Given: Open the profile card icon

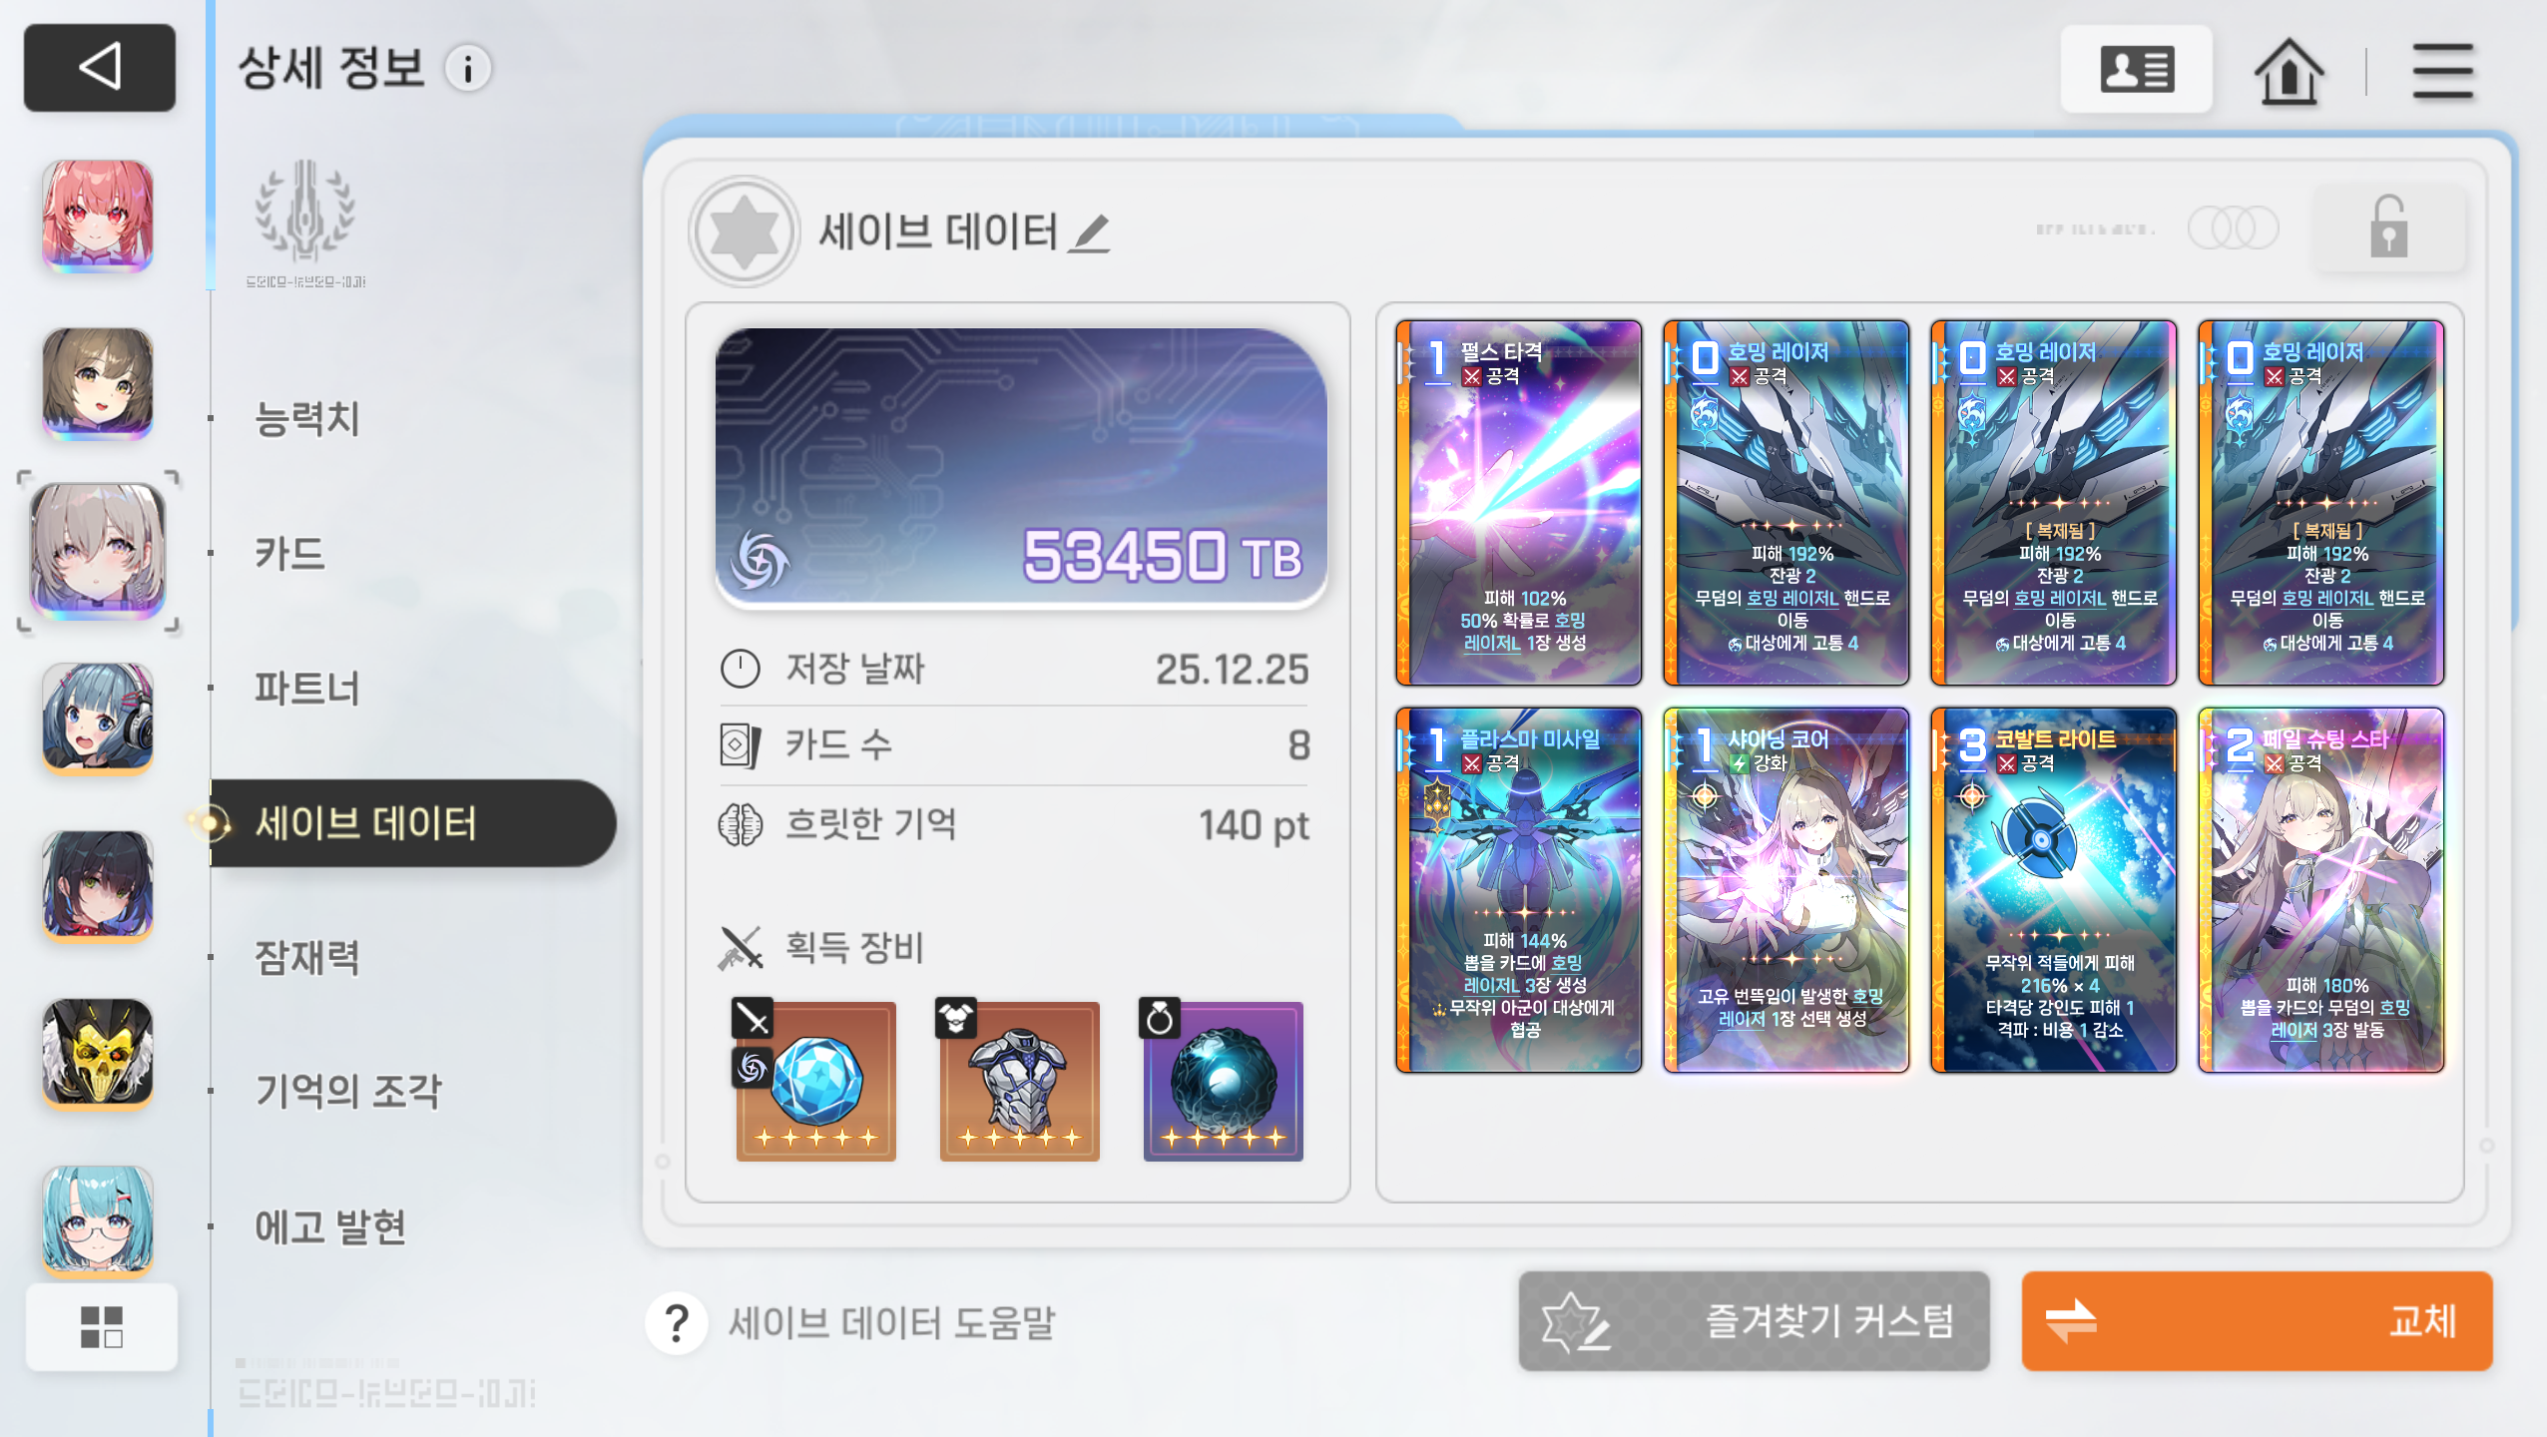Looking at the screenshot, I should coord(2137,69).
